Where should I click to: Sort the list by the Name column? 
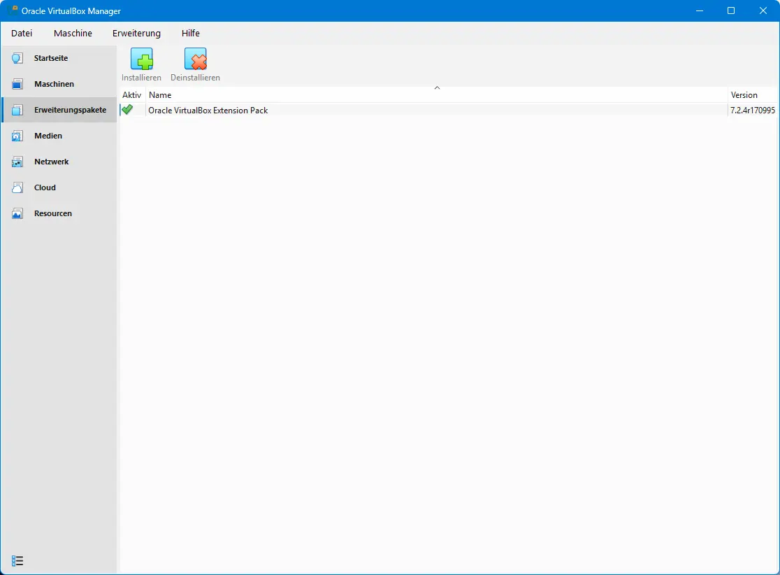tap(160, 94)
